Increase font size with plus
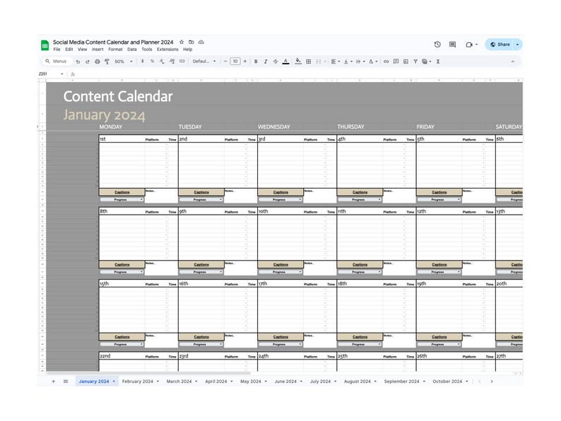Viewport: 561px width, 421px height. click(245, 61)
